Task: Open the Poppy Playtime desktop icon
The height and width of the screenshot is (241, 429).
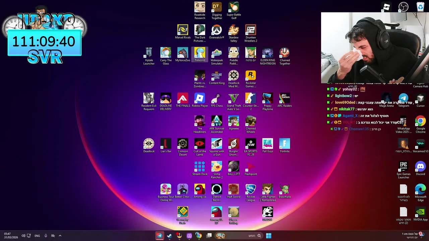Action: coord(267,102)
